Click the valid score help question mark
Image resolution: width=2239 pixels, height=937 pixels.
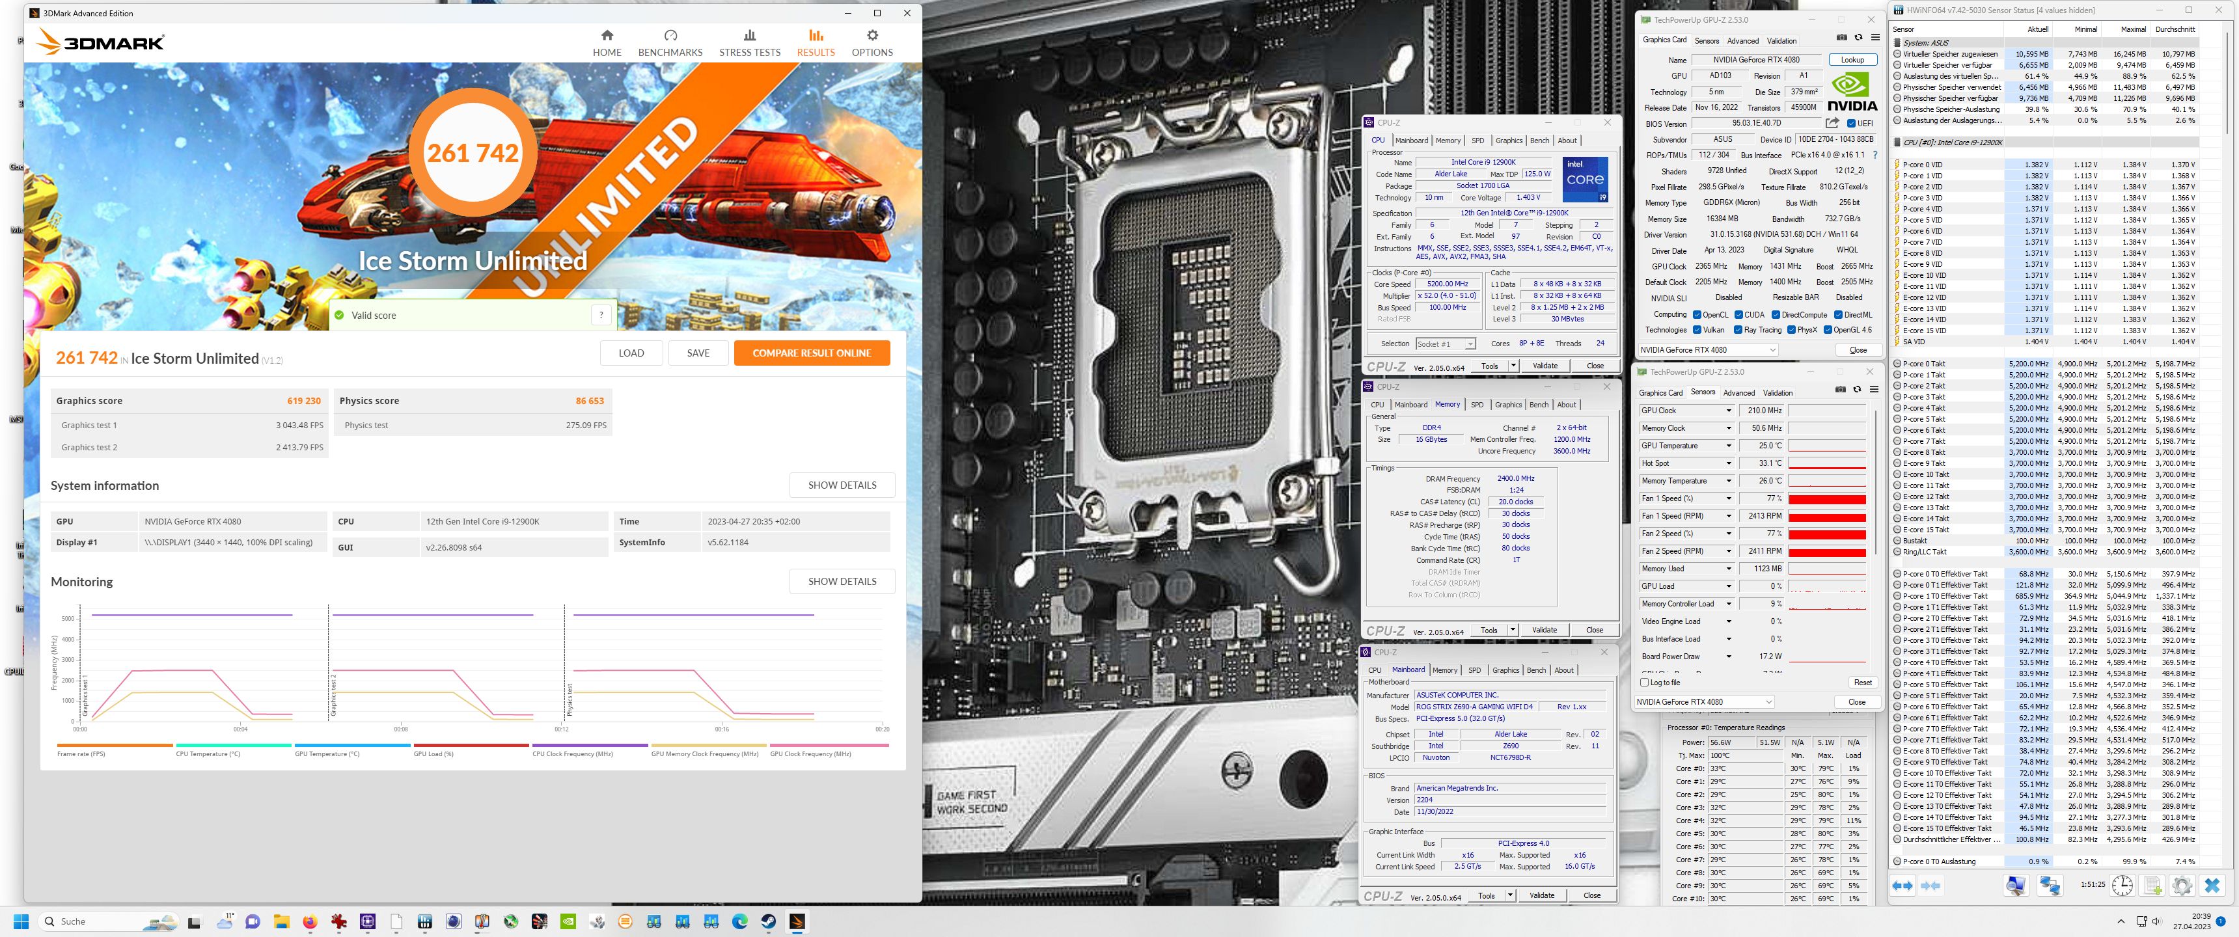[x=601, y=316]
